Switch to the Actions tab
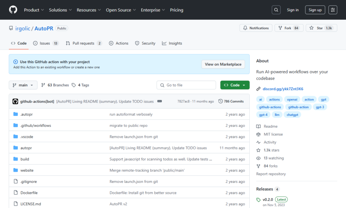This screenshot has width=346, height=208. (x=119, y=43)
